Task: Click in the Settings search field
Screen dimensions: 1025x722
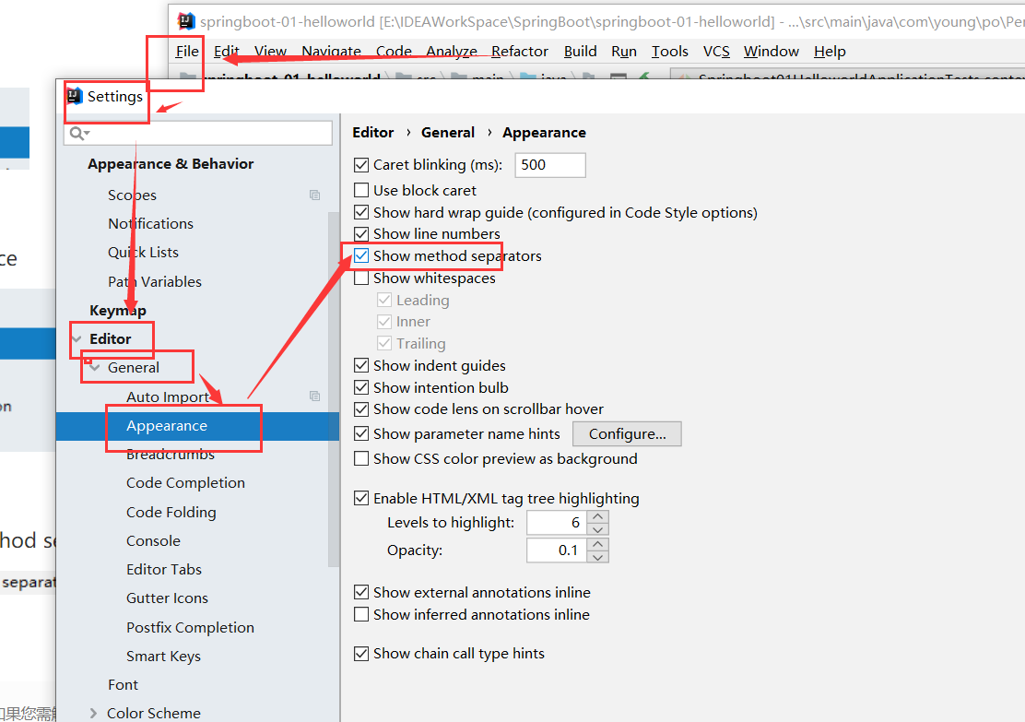Action: pyautogui.click(x=198, y=134)
